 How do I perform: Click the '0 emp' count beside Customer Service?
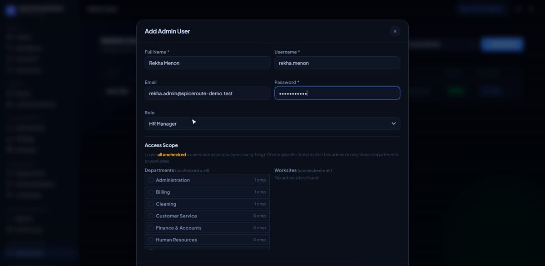260,216
